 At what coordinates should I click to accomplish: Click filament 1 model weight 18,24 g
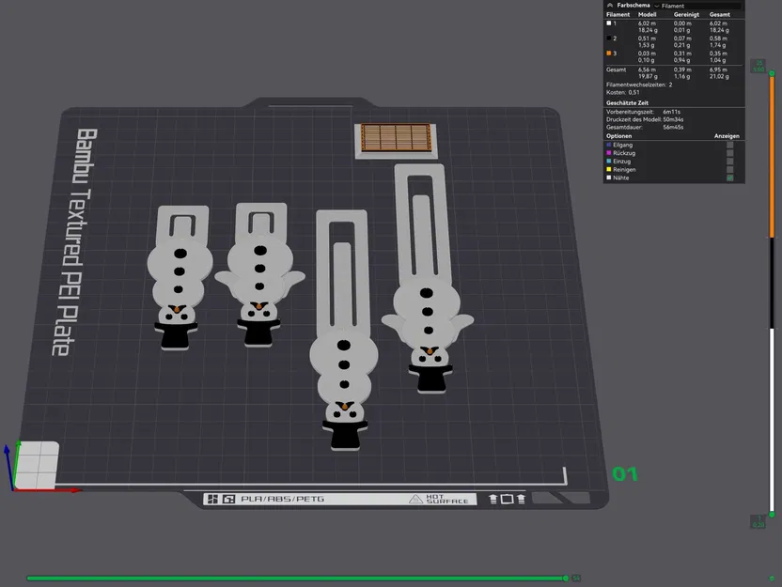(648, 30)
